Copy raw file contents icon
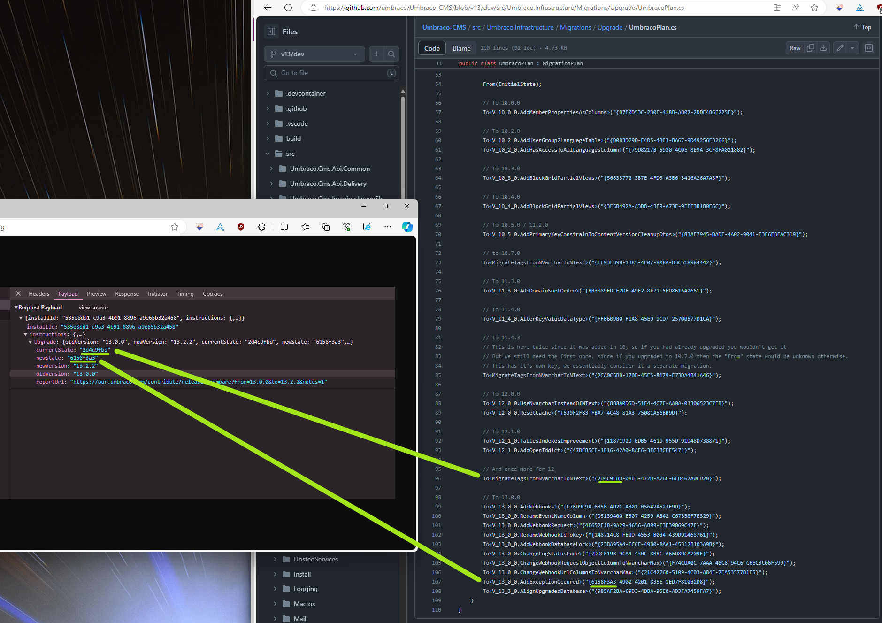This screenshot has width=882, height=623. click(x=810, y=48)
